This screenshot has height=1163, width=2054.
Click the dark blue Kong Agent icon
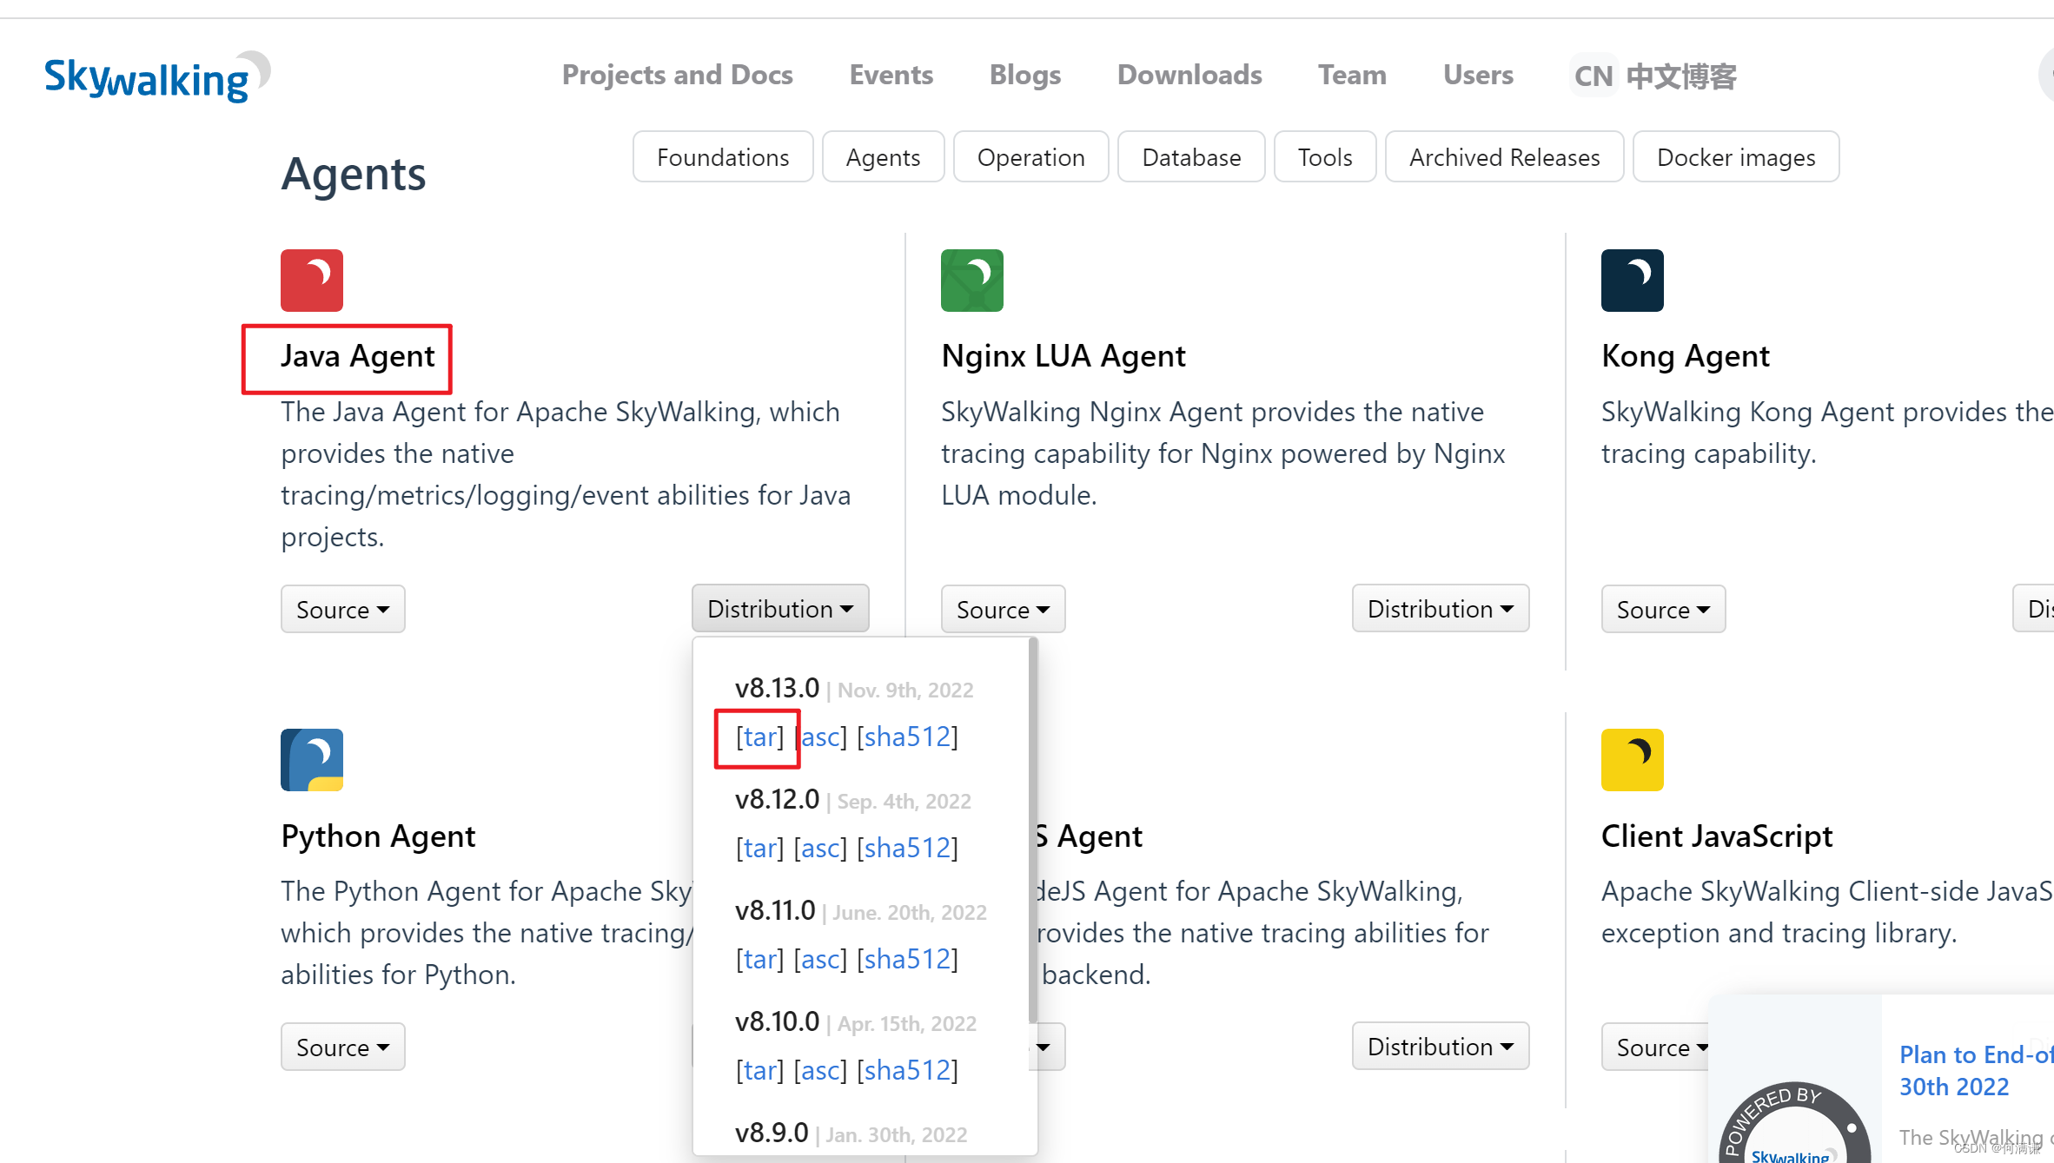pos(1632,280)
